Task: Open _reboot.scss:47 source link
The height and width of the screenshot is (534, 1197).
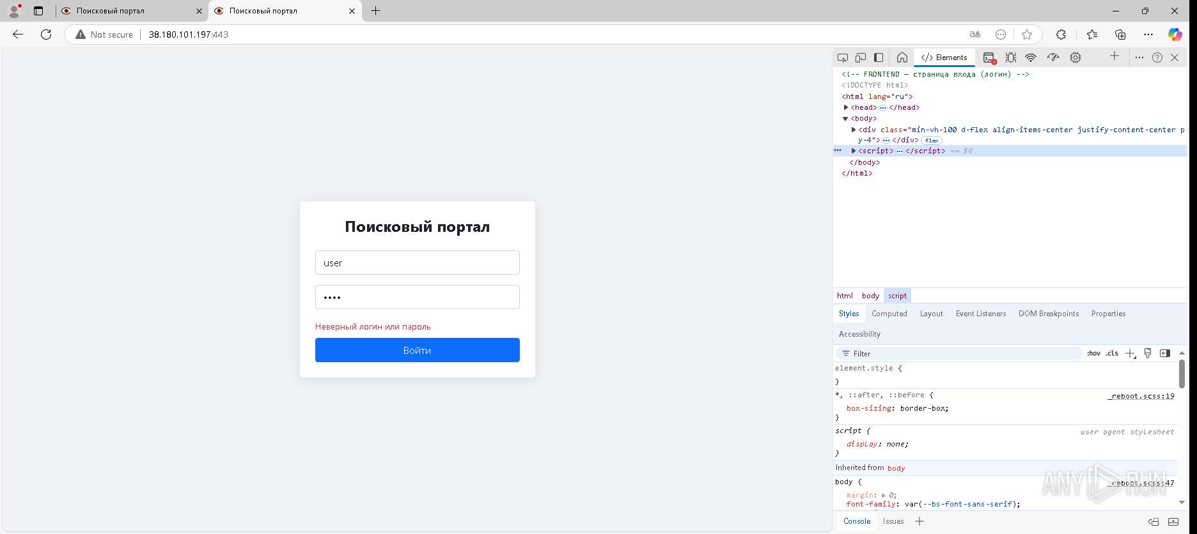Action: [1141, 483]
